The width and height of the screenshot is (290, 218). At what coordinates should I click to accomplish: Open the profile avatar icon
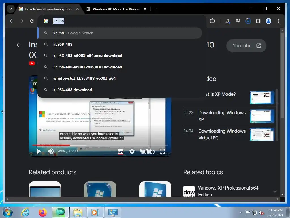[x=268, y=21]
